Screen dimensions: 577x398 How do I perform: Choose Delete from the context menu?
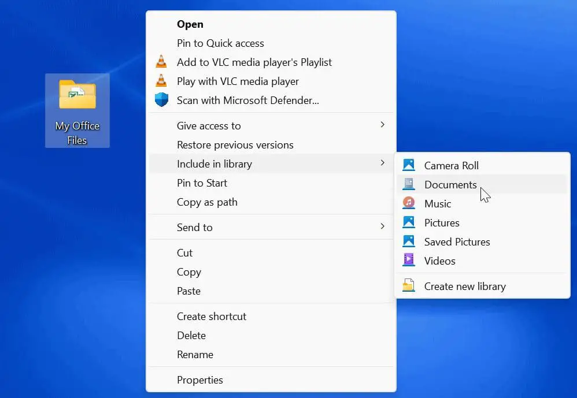271,336
